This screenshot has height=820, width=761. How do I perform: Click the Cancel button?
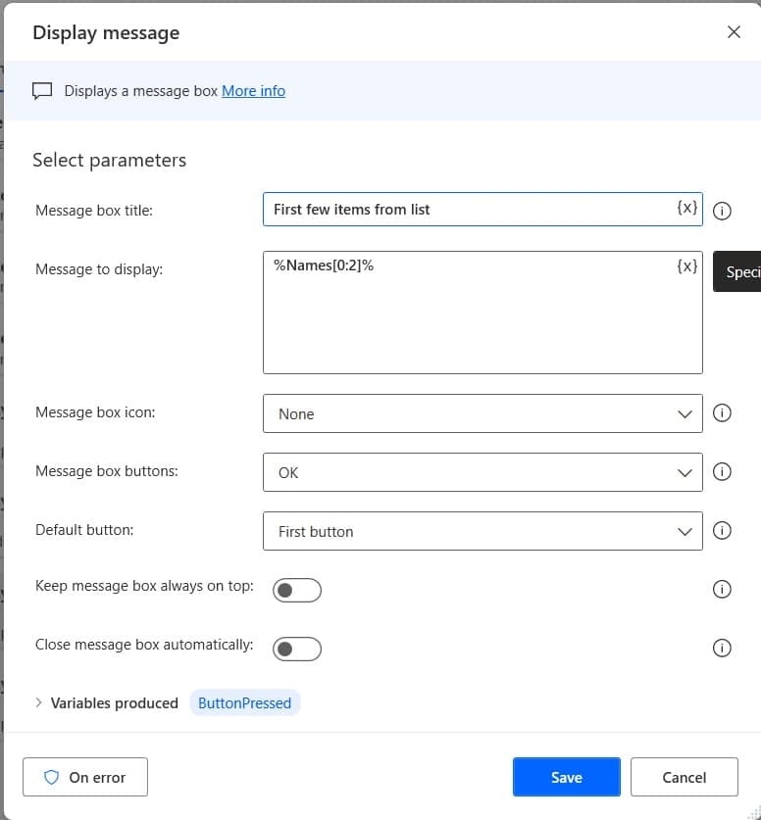685,777
